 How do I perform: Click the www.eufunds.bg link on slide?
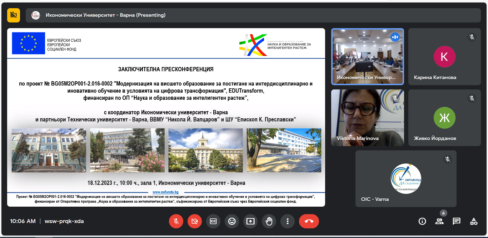click(165, 192)
